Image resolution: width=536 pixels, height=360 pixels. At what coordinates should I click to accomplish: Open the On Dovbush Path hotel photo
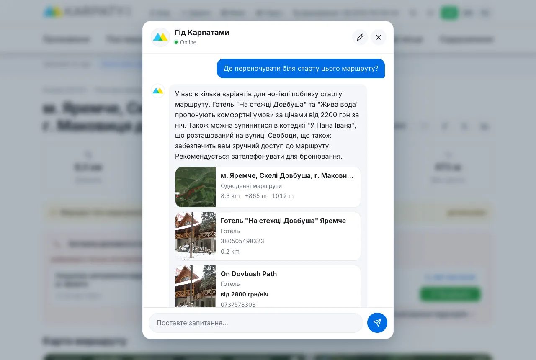[196, 286]
